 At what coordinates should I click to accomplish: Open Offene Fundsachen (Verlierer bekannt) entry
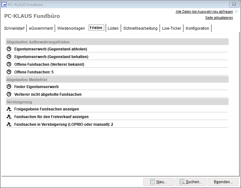pyautogui.click(x=49, y=64)
